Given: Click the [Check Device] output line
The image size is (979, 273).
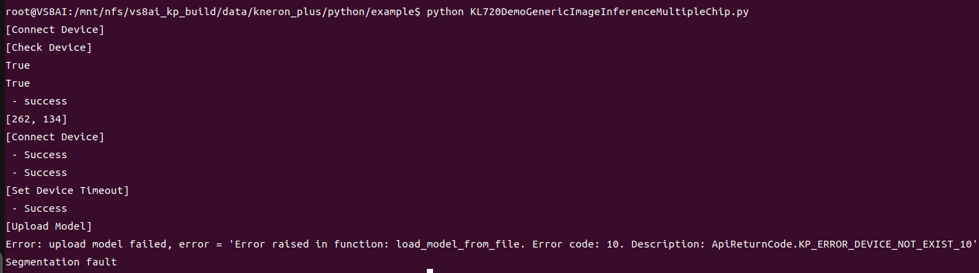Looking at the screenshot, I should click(49, 47).
